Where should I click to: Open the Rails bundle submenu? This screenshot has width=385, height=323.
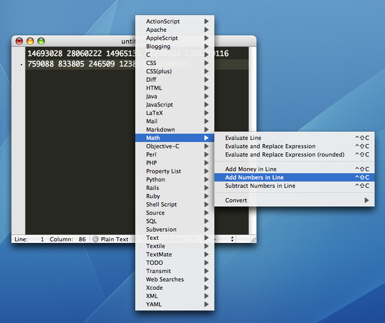[x=175, y=188]
